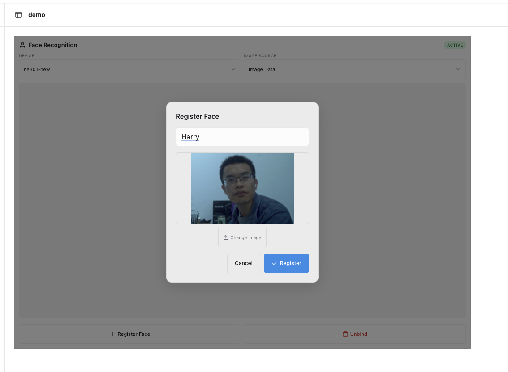Open the Image Data source selector

point(349,69)
